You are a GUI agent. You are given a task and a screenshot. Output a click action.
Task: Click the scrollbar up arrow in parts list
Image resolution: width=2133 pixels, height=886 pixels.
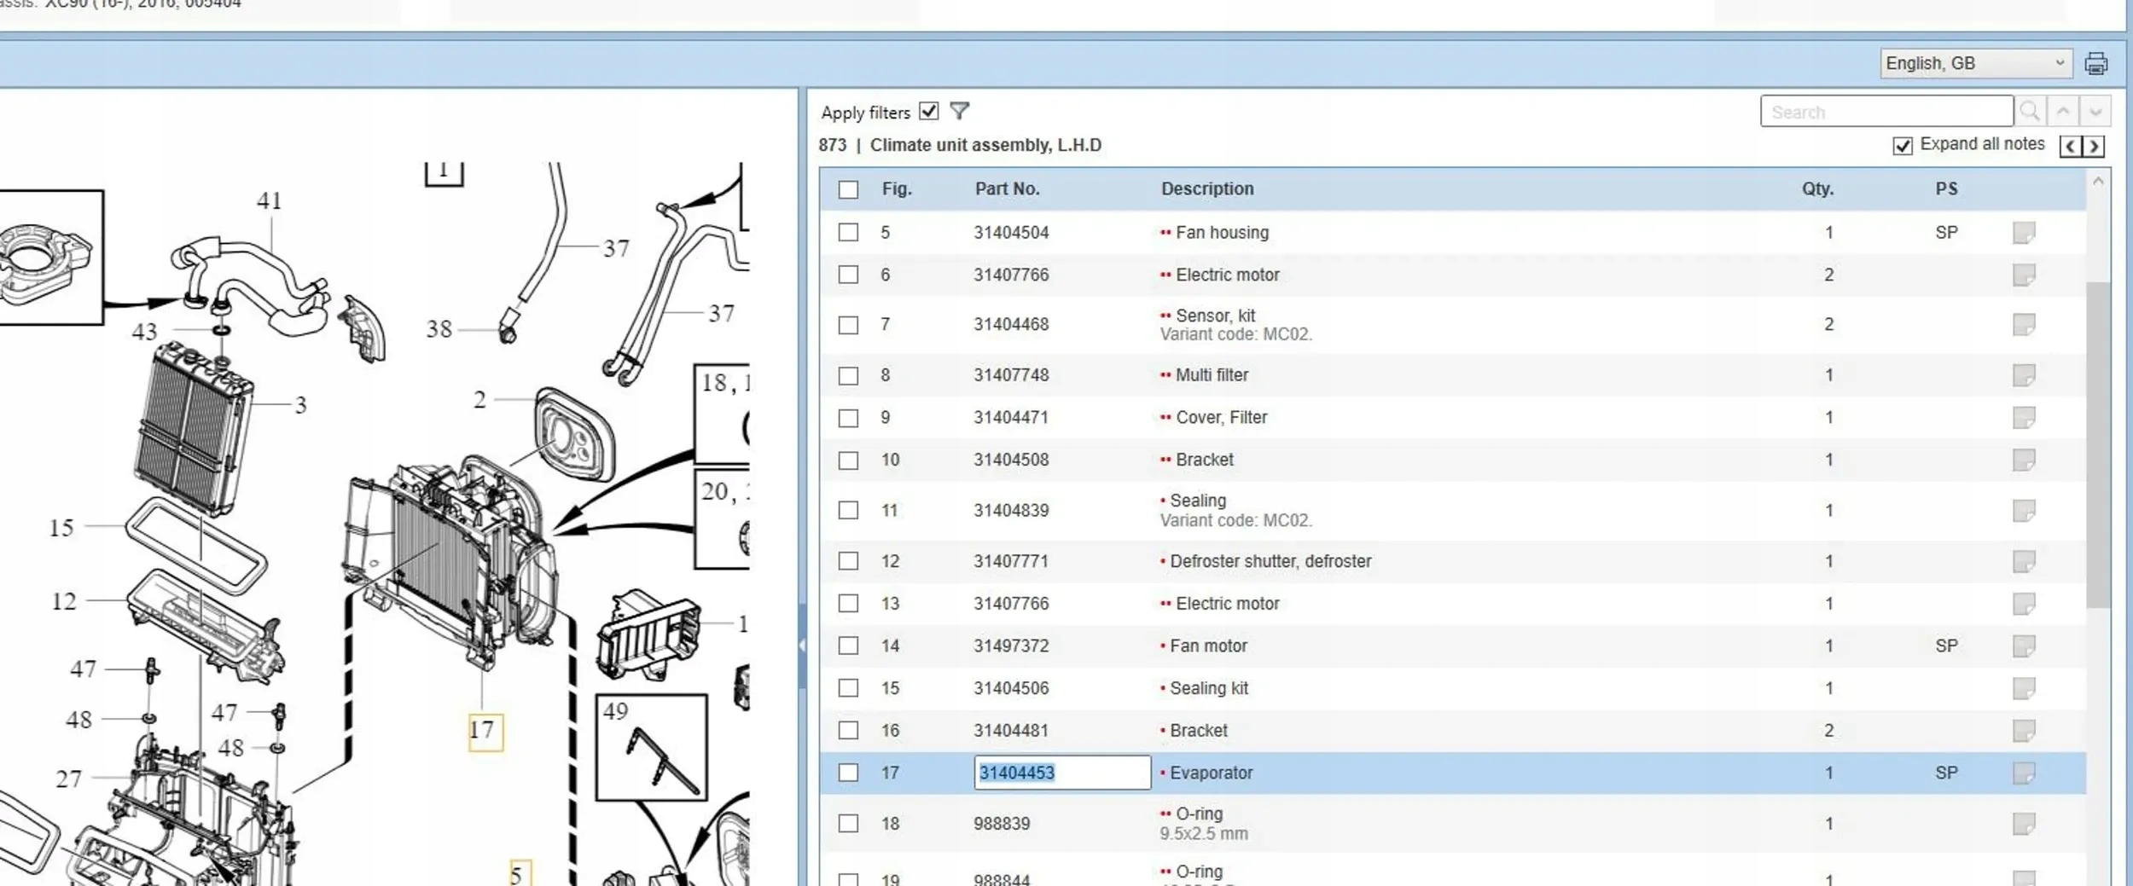point(2098,182)
